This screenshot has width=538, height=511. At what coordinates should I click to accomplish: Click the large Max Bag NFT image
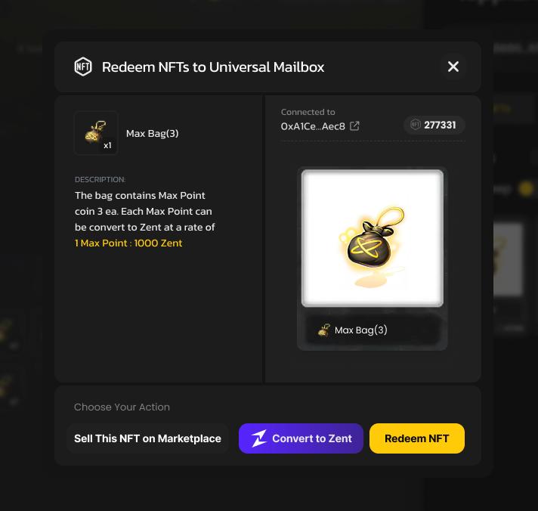(x=373, y=238)
